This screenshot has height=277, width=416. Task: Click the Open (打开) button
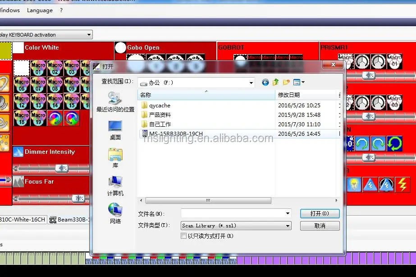[320, 213]
